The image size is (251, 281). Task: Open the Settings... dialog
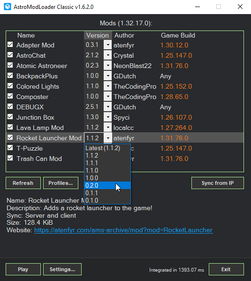[62, 269]
